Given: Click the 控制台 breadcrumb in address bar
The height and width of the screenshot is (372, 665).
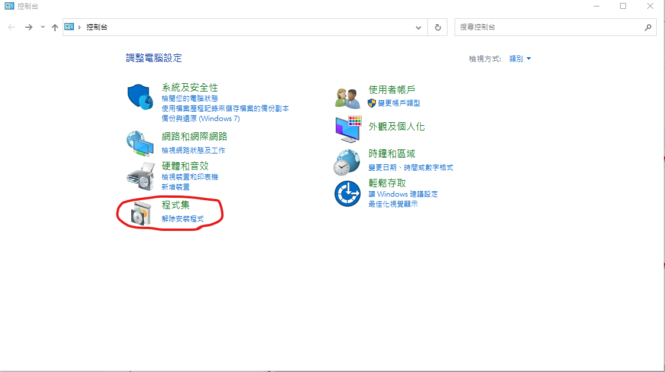Looking at the screenshot, I should click(97, 27).
